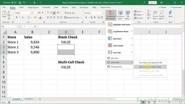Add a new sheet with plus icon
The height and width of the screenshot is (104, 185).
(x=40, y=99)
